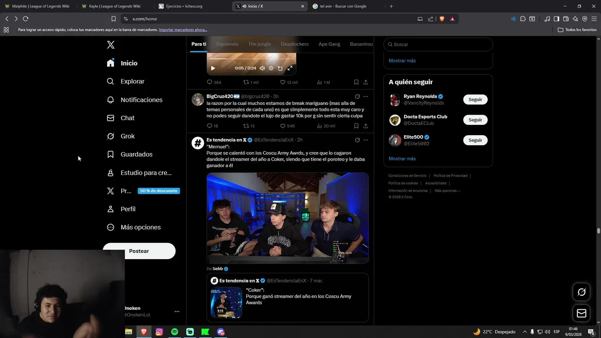Play the video in the top post
Screen dimensions: 601x338
213,68
